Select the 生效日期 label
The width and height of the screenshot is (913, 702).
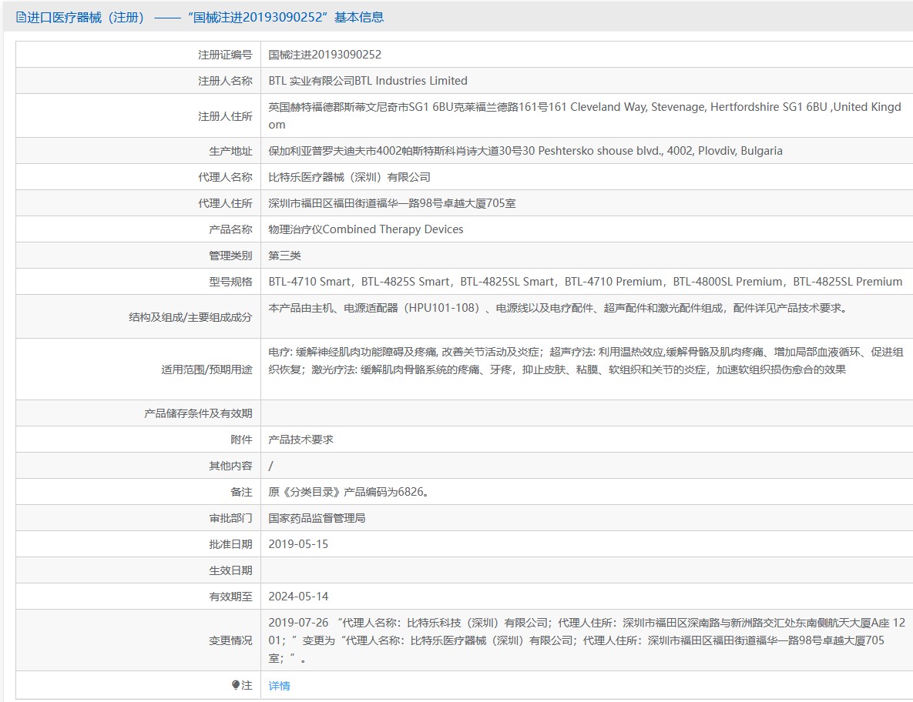230,570
